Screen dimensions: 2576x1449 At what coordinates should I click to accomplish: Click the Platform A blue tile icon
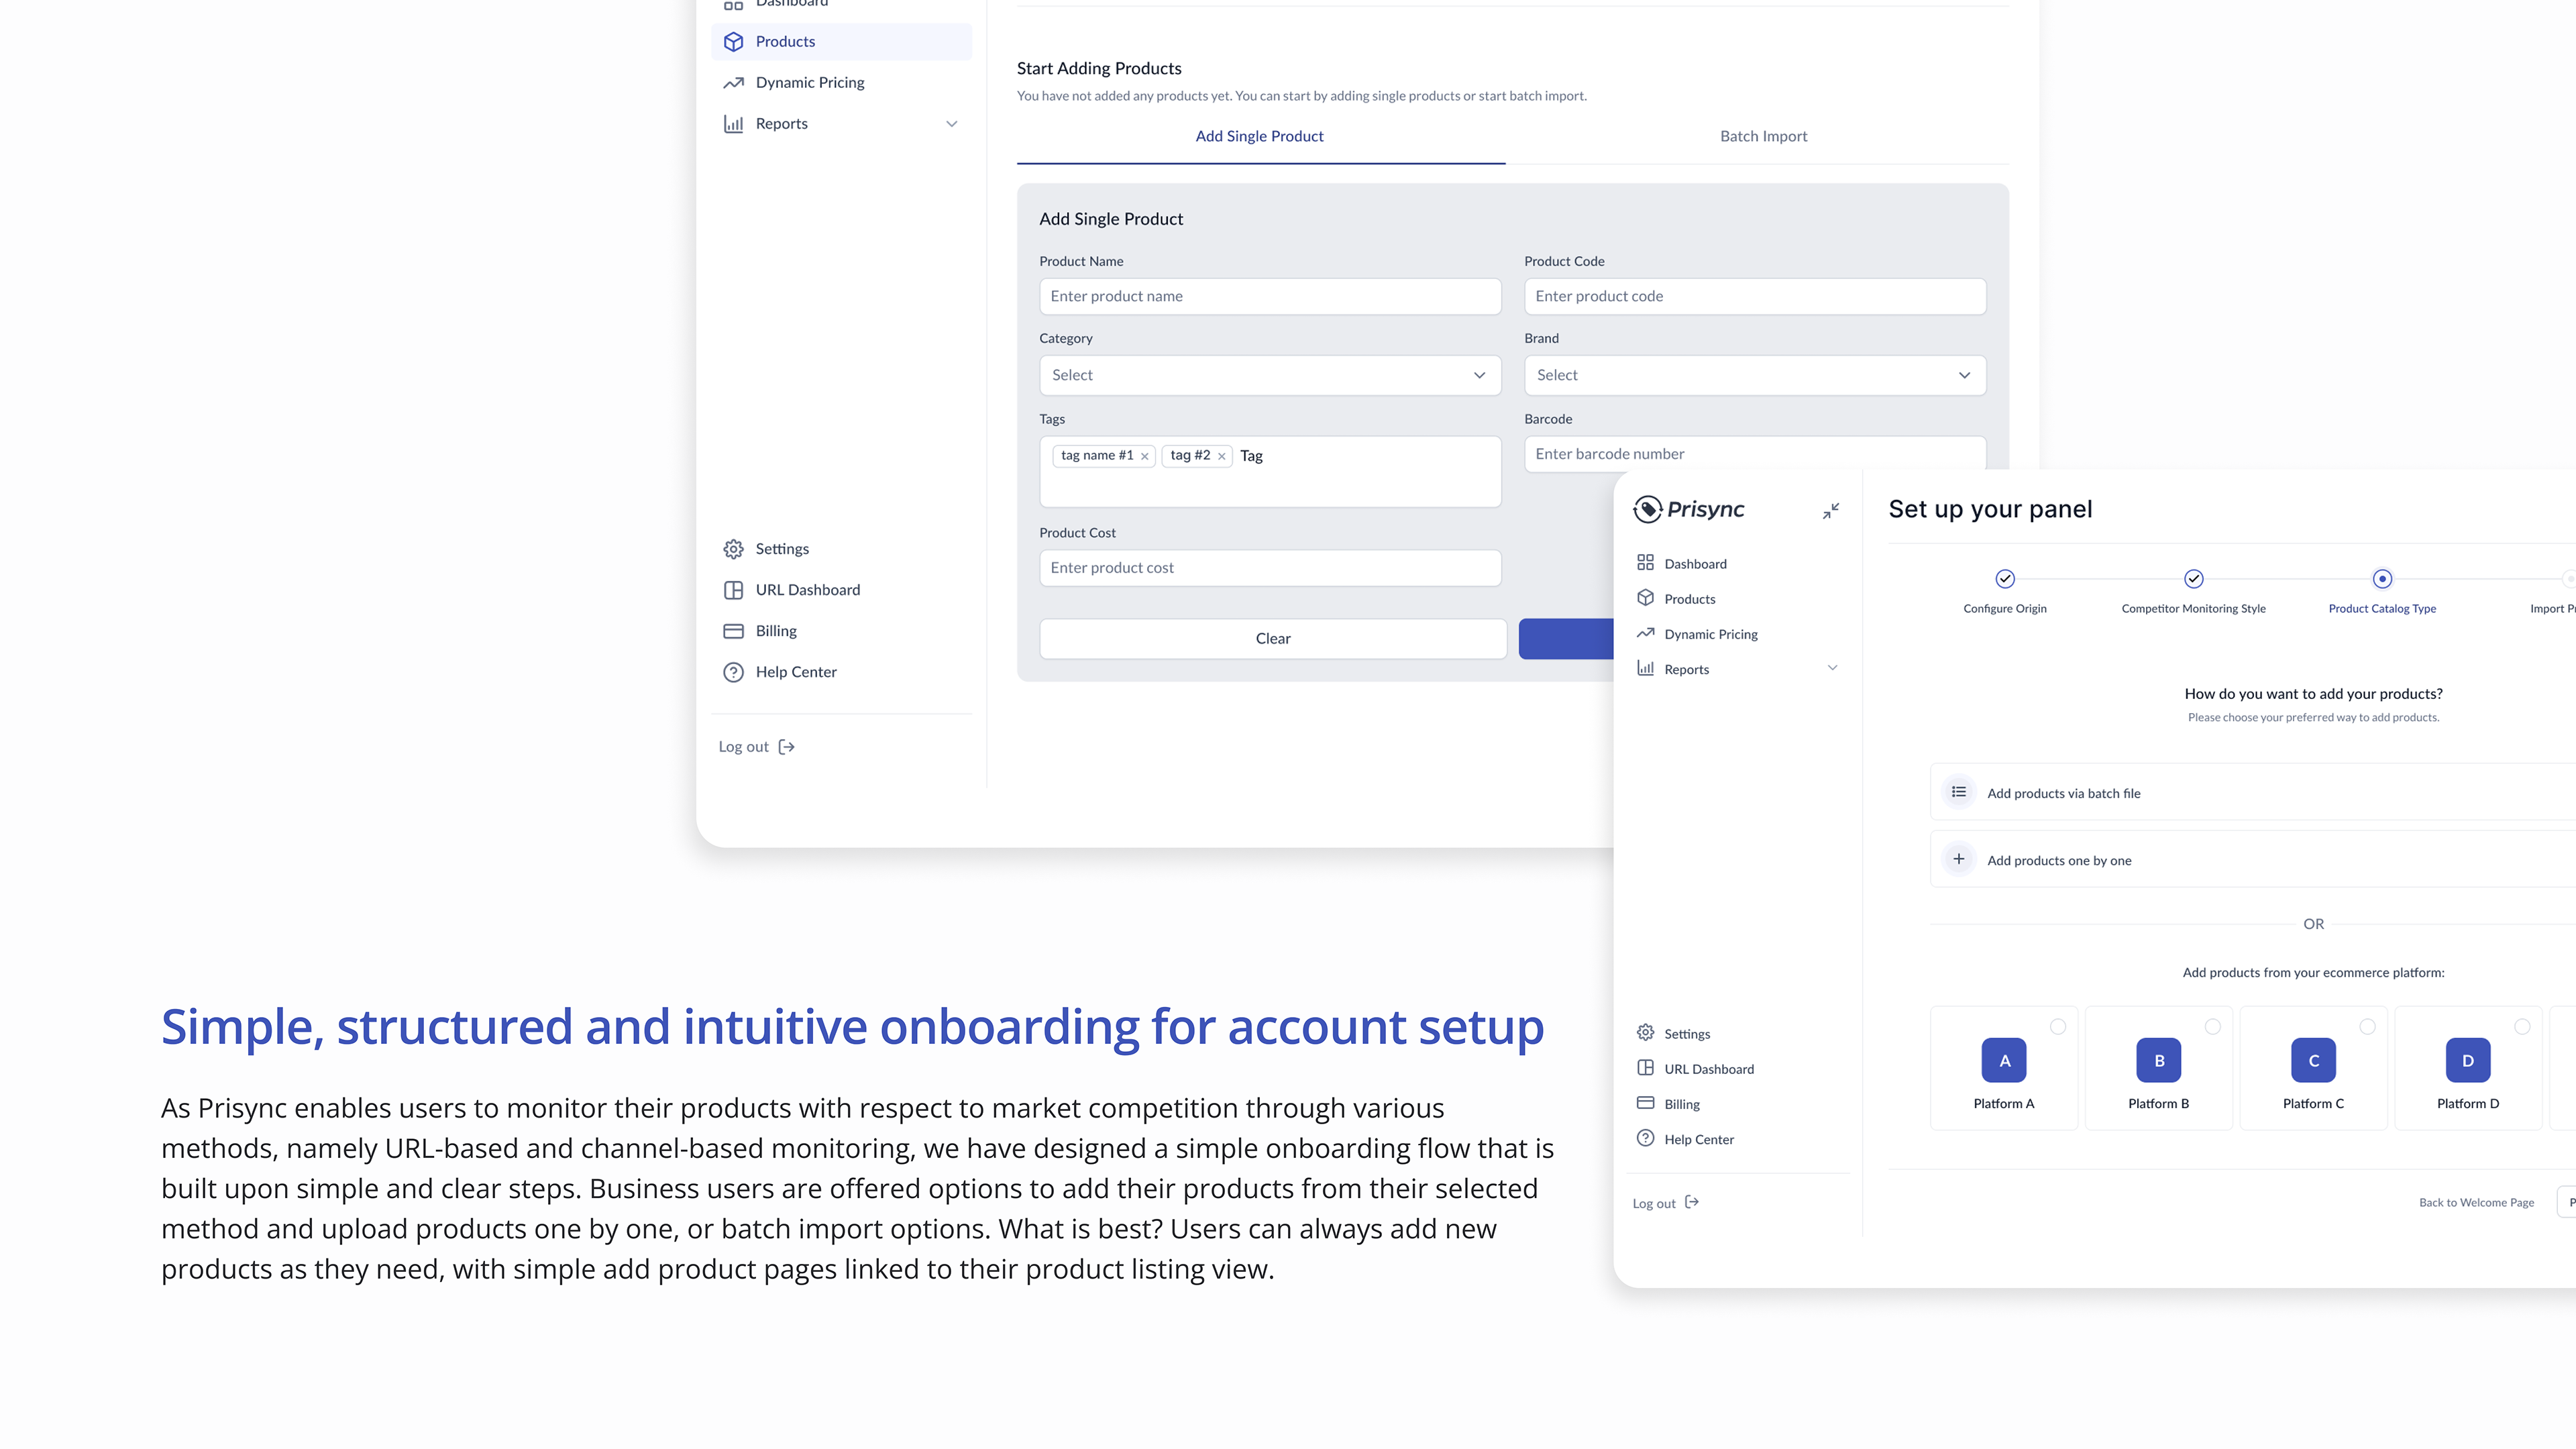tap(2003, 1060)
